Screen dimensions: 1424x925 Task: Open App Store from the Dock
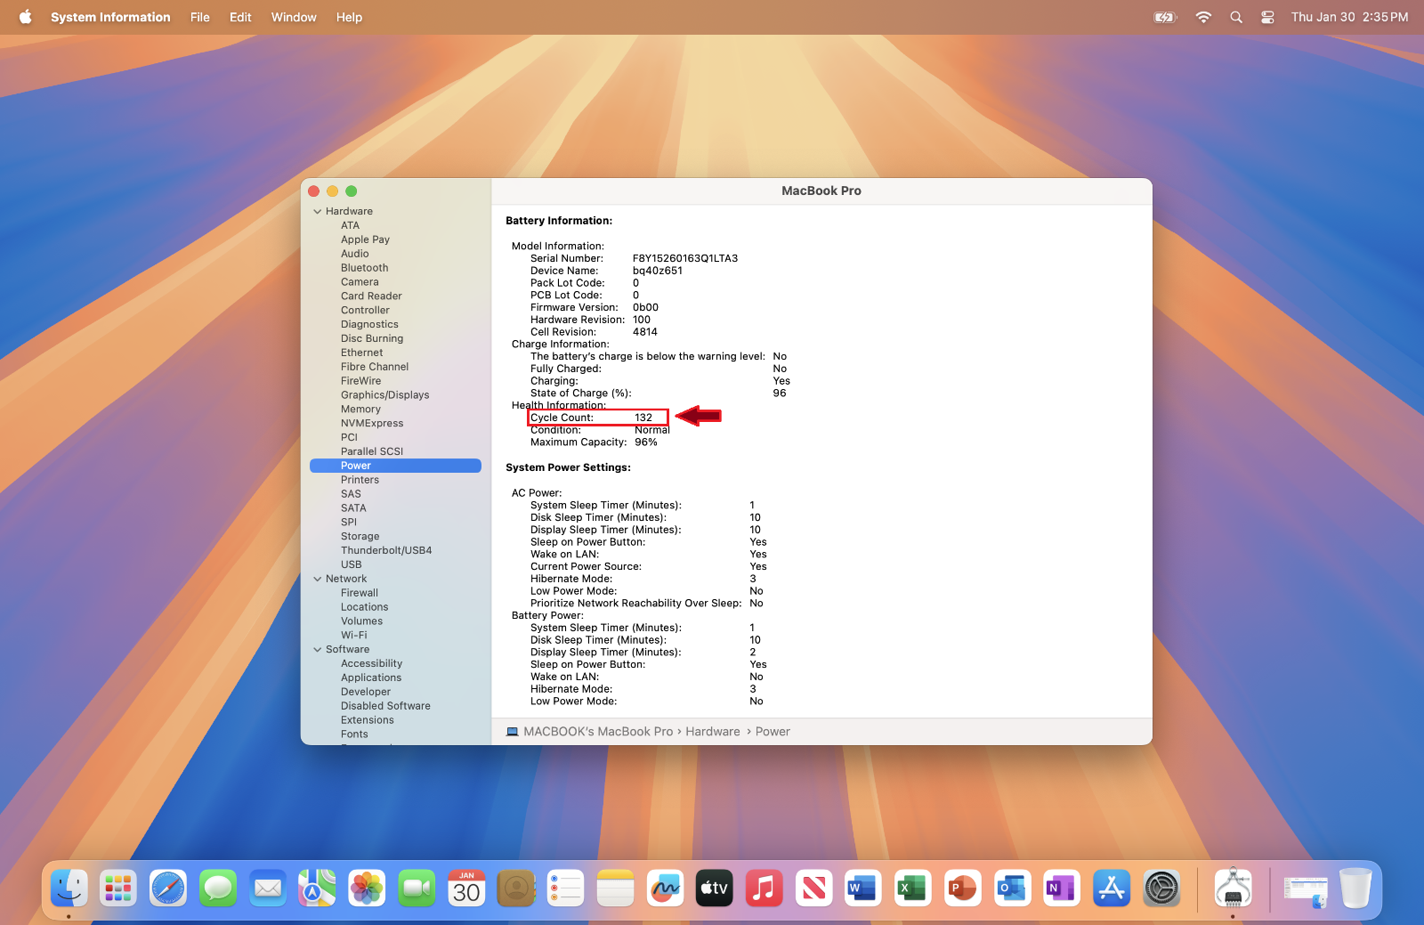pyautogui.click(x=1112, y=888)
